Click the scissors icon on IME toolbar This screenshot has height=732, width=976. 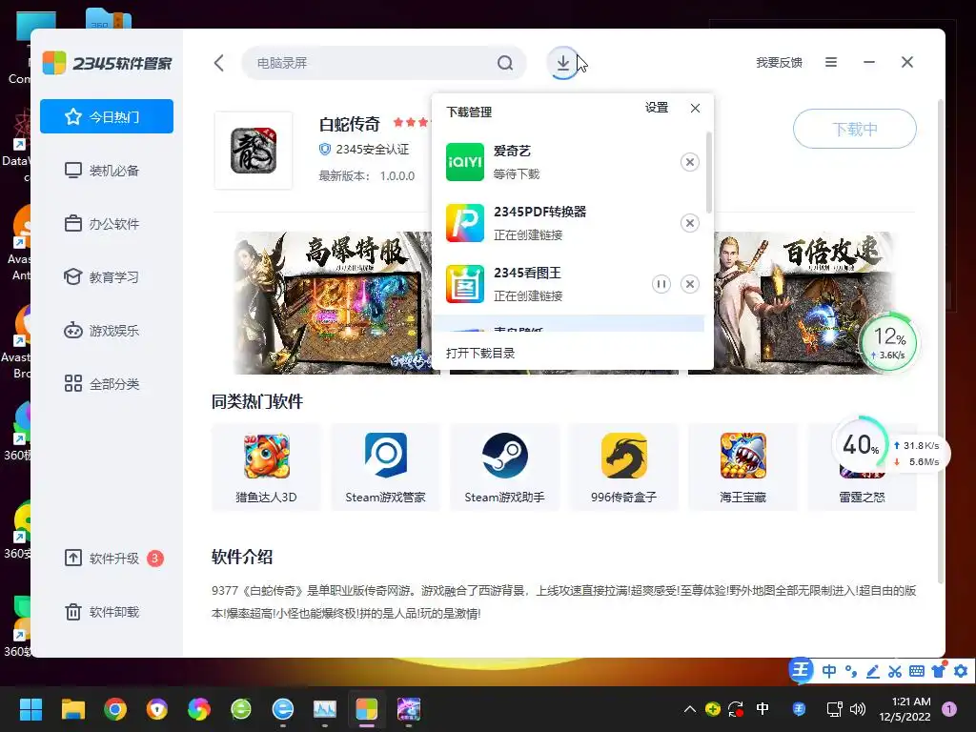tap(894, 671)
